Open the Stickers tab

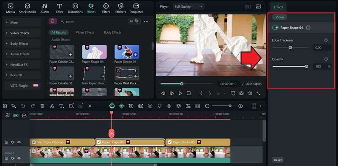[121, 8]
